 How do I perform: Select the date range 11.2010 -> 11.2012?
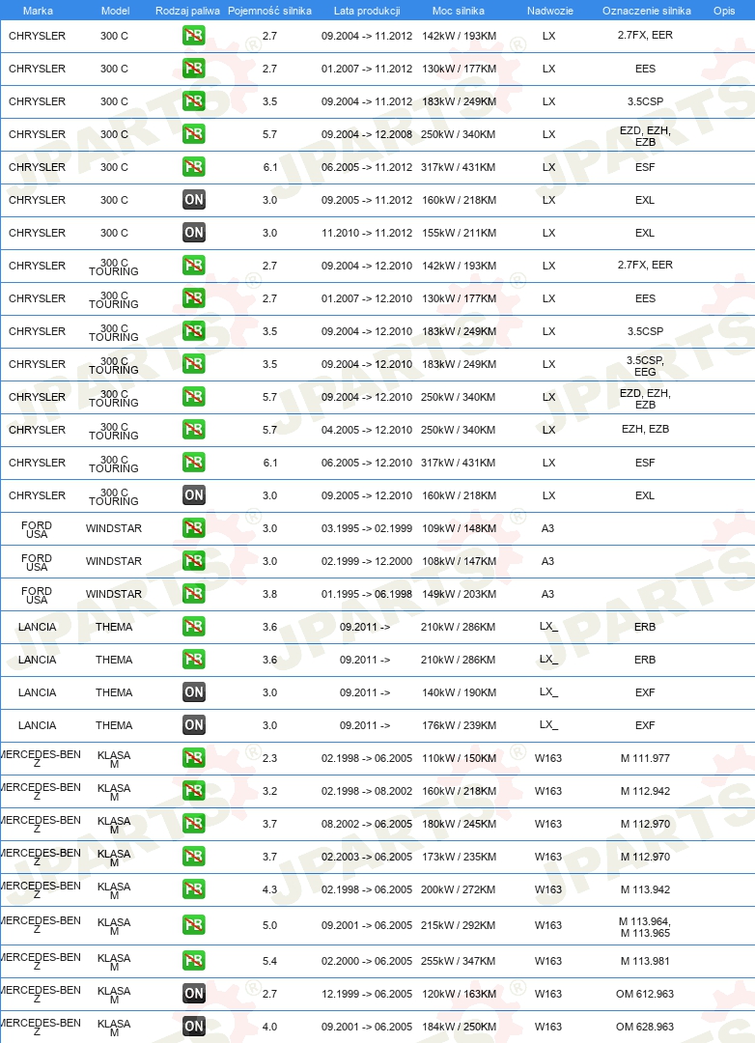click(367, 233)
